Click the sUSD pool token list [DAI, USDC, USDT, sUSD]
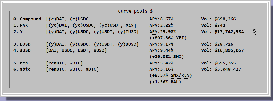The image size is (273, 101). click(76, 51)
